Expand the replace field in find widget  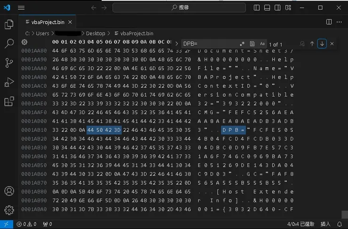pyautogui.click(x=177, y=44)
